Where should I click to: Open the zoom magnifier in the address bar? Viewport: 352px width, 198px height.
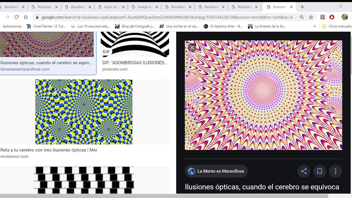[302, 17]
